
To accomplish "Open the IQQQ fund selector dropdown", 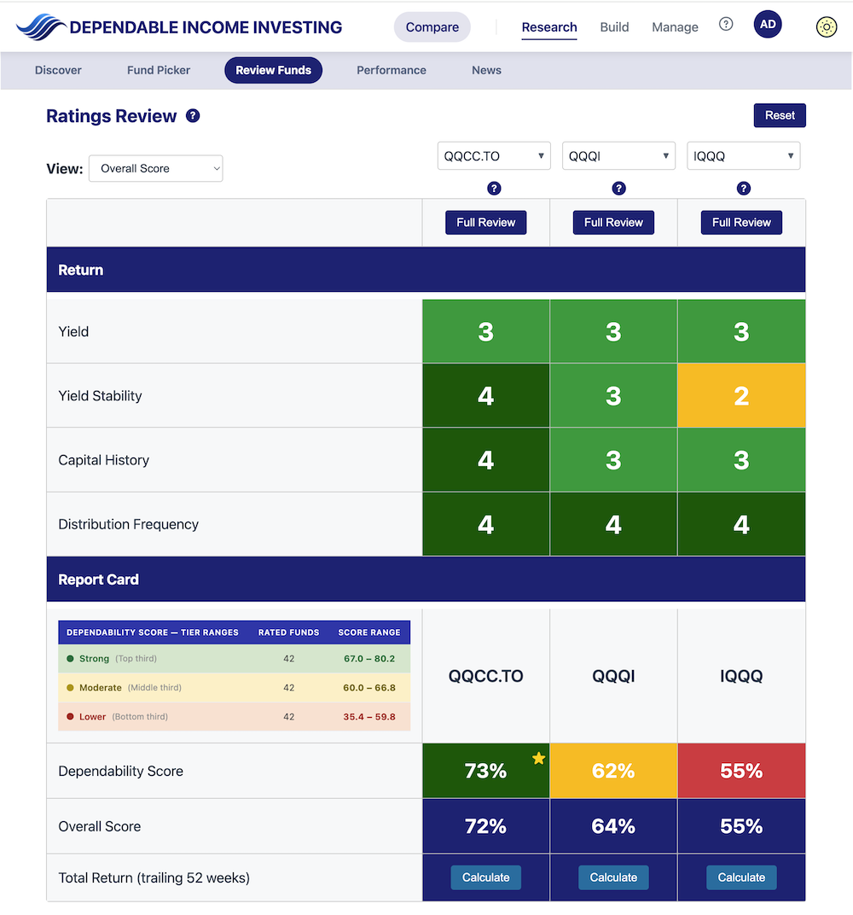I will pyautogui.click(x=743, y=156).
